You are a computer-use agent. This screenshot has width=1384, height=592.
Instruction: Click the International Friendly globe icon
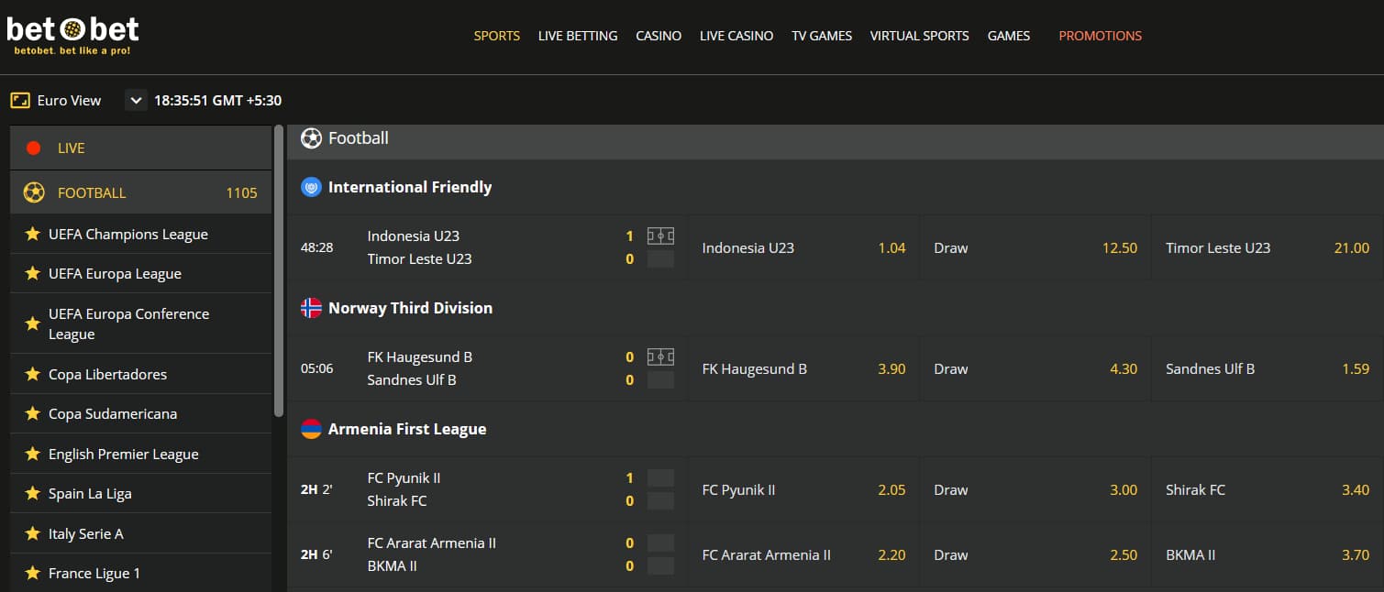click(311, 187)
